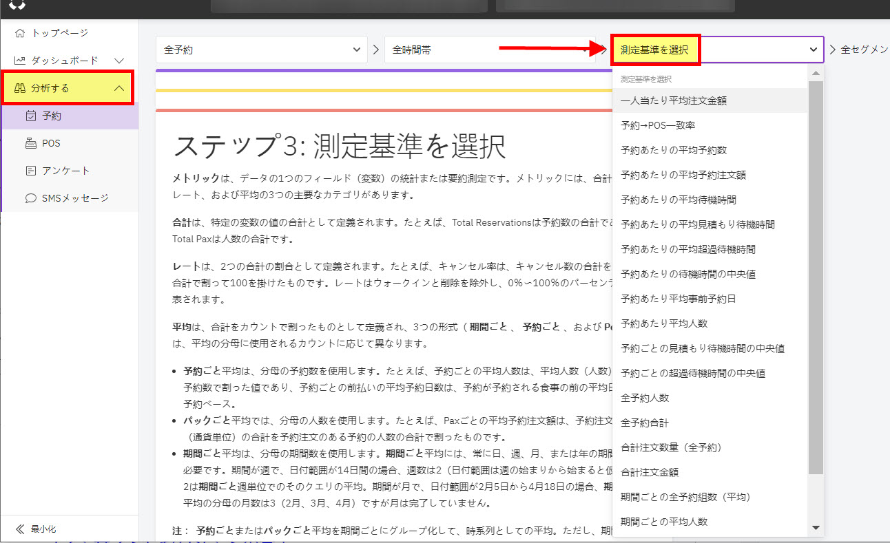Select 期間ごとの全予約組数（平均） option
Viewport: 890px width, 543px height.
click(x=710, y=497)
